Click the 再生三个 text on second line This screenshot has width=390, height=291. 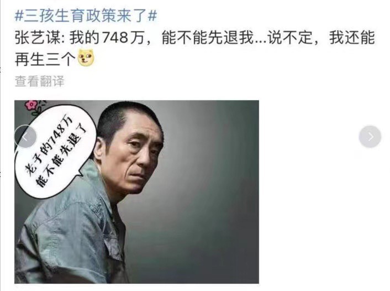45,59
